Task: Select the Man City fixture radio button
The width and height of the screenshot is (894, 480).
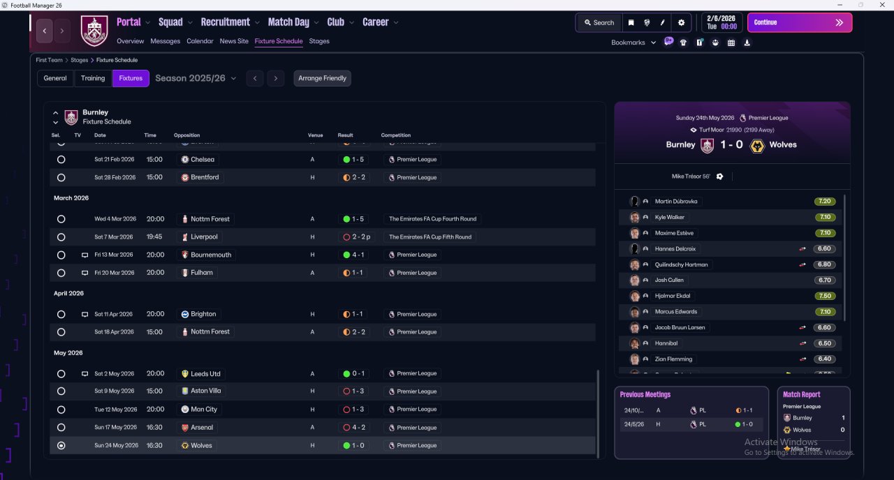Action: pyautogui.click(x=61, y=410)
